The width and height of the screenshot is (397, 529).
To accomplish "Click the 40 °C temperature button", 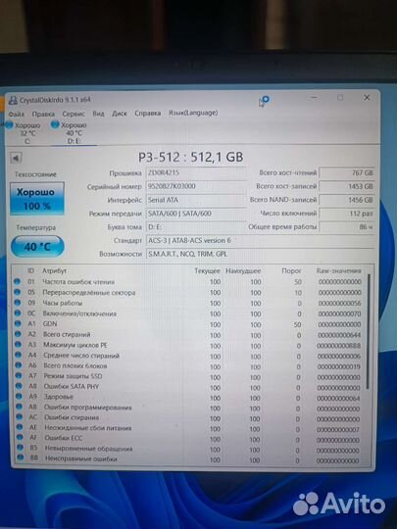I will click(x=37, y=247).
